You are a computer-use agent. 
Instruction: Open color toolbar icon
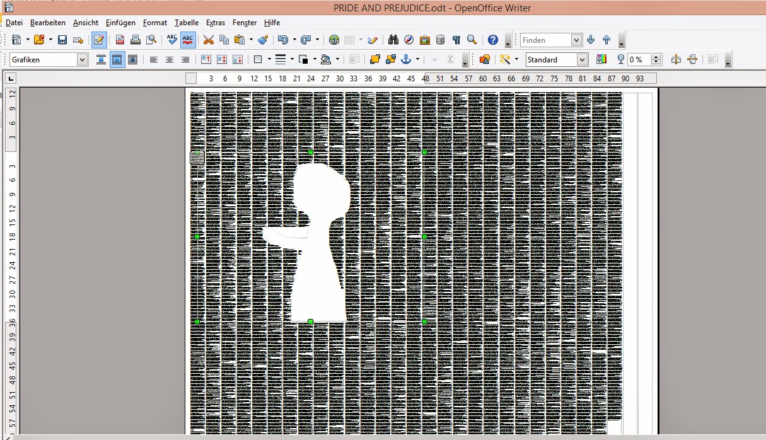coord(601,59)
